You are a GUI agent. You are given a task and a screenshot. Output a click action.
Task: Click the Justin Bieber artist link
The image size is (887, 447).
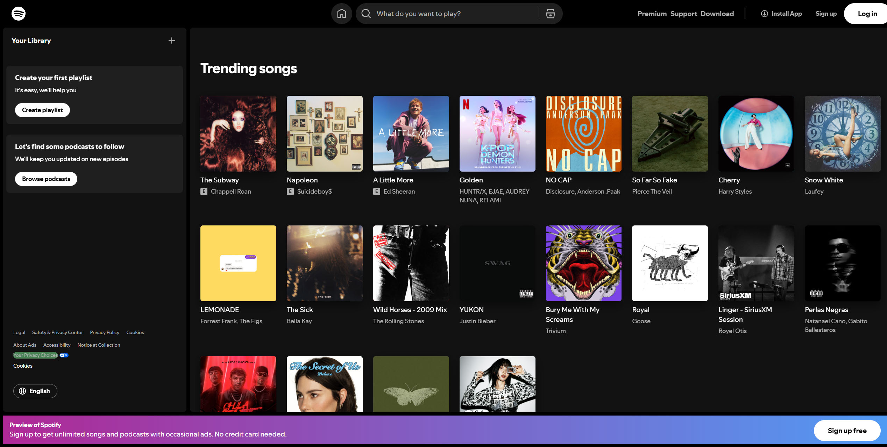(477, 321)
